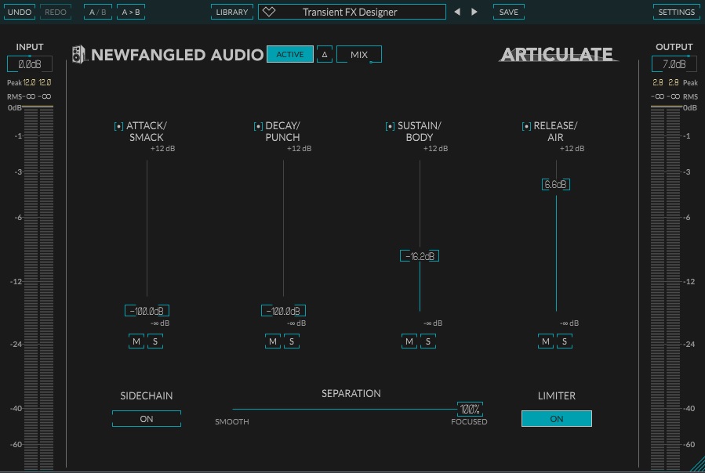Click the Newfangled Audio speaker logo
705x473 pixels.
pyautogui.click(x=78, y=54)
